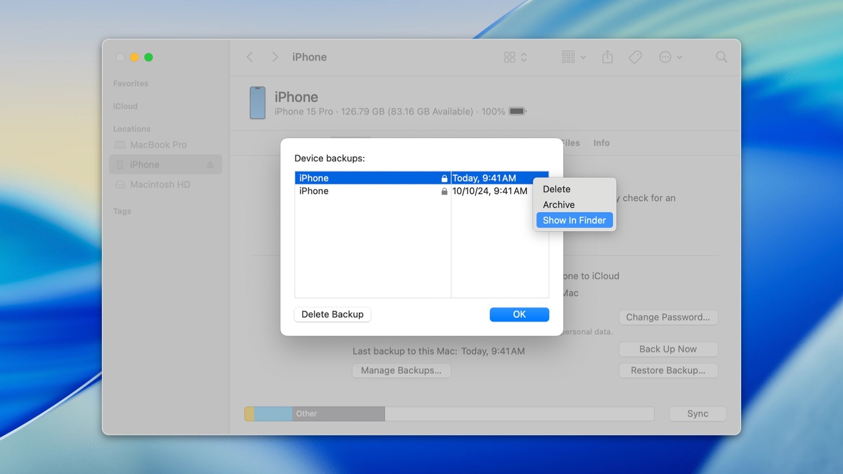Click the green zoom window button
The width and height of the screenshot is (843, 474).
[x=148, y=57]
